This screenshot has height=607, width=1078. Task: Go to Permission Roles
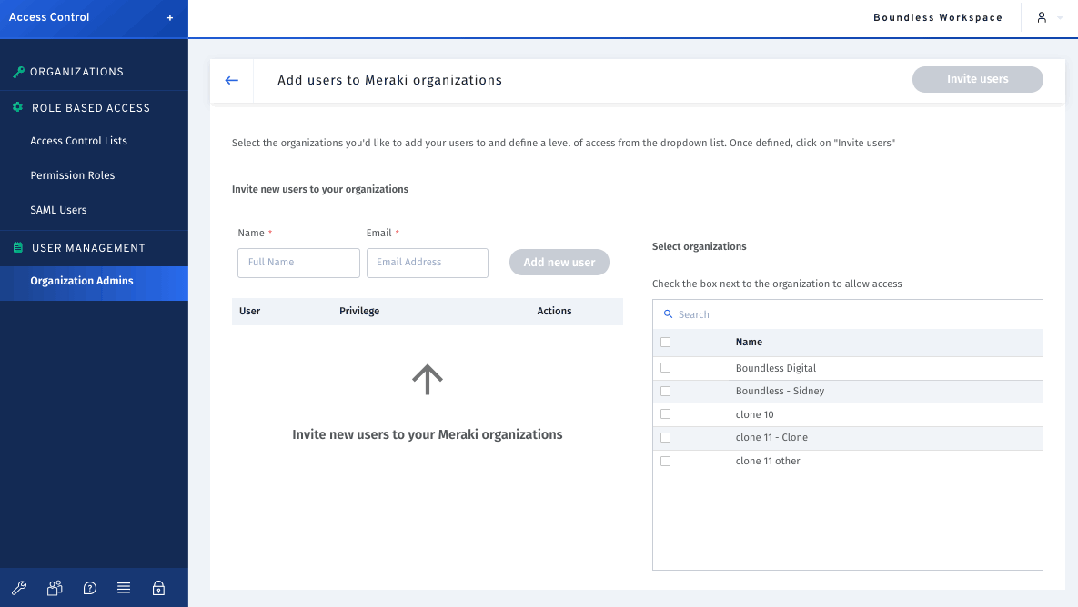(72, 175)
